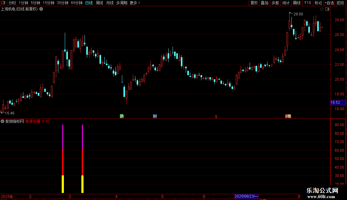Image resolution: width=347 pixels, height=200 pixels.
Task: Select the 5分钟 period
Action: (35, 3)
